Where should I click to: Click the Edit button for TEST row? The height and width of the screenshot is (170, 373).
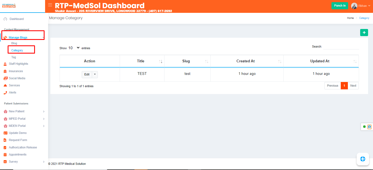coord(87,74)
